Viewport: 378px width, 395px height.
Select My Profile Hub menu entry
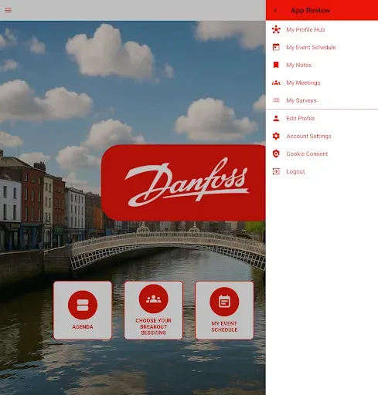click(x=322, y=29)
